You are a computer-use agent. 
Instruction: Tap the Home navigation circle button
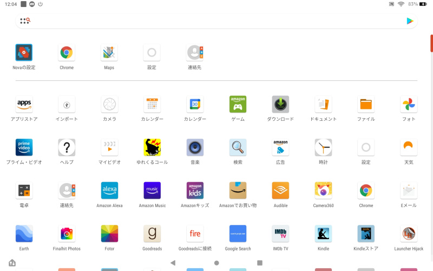pyautogui.click(x=216, y=263)
